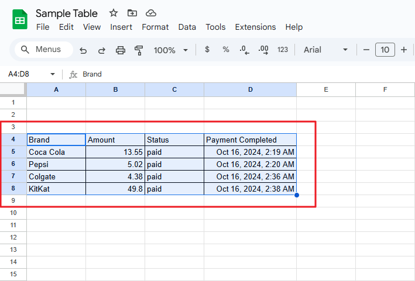Select the Pepsi cell
415x281 pixels.
(x=56, y=164)
